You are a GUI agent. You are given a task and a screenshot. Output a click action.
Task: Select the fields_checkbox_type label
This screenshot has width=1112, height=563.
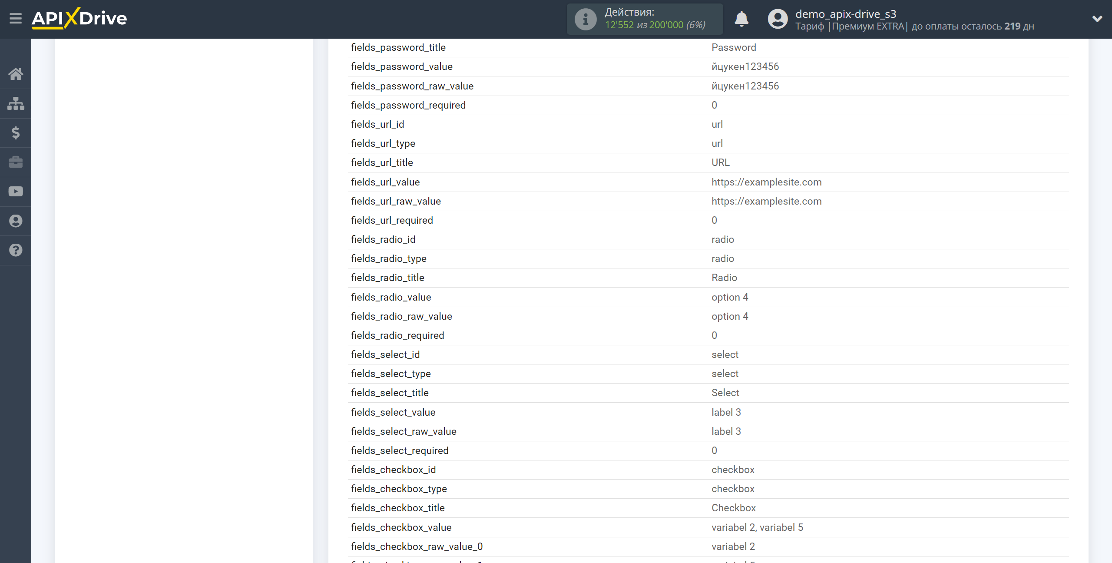[399, 489]
